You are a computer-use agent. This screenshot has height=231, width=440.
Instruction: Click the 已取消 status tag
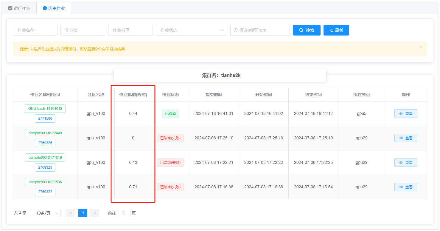(170, 114)
